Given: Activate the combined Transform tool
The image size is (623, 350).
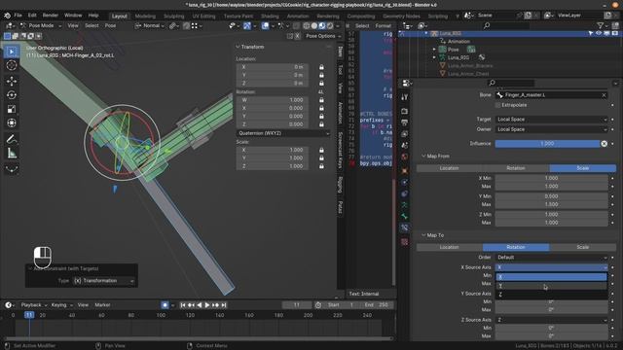Looking at the screenshot, I should [12, 123].
